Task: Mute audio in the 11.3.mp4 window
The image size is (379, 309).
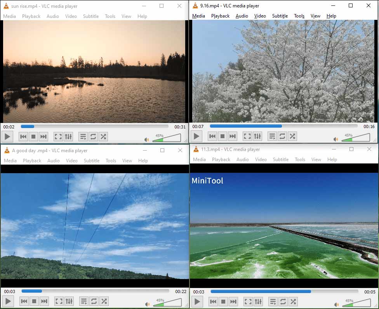Action: pyautogui.click(x=336, y=304)
